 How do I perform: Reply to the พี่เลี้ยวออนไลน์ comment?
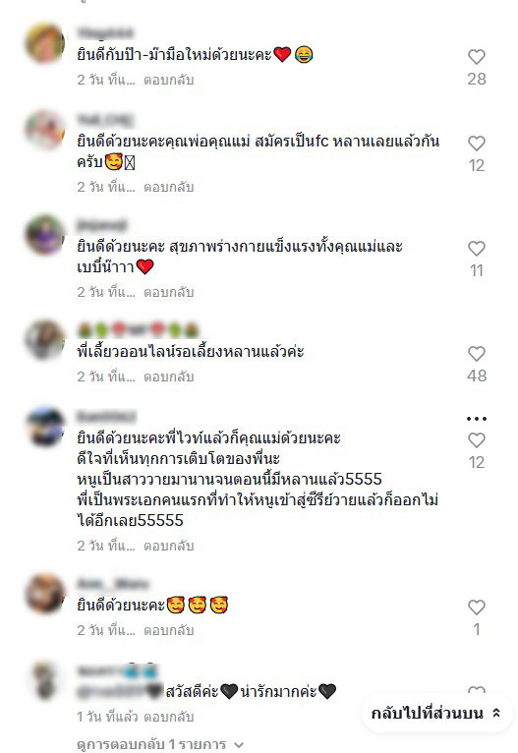168,376
